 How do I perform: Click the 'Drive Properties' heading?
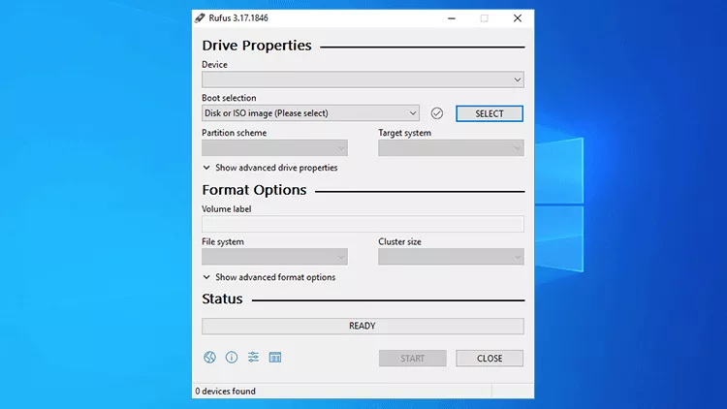tap(257, 46)
